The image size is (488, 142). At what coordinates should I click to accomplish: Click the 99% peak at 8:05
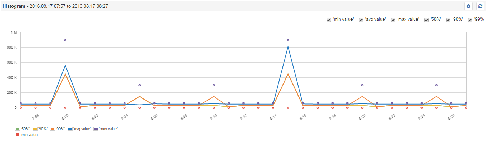click(139, 96)
